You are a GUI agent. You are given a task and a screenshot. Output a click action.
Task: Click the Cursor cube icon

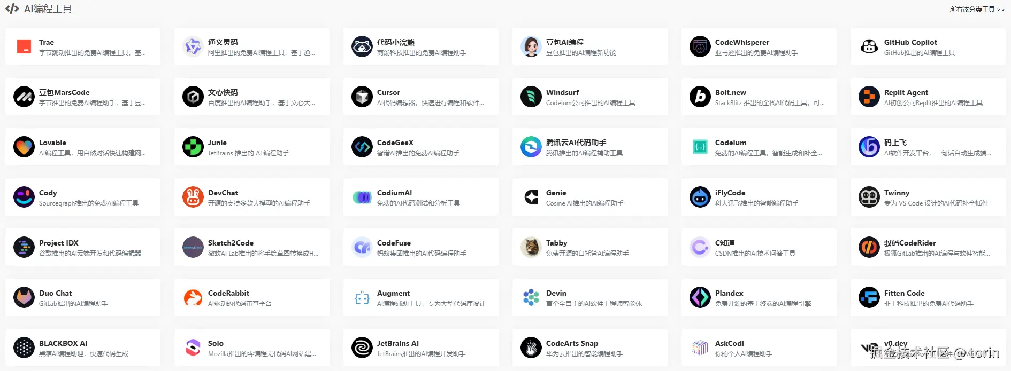tap(362, 97)
